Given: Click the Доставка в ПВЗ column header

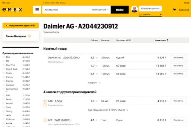Looking at the screenshot, I should (124, 40).
